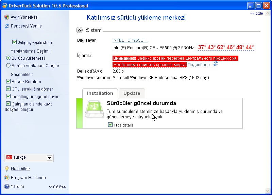Screen dimensions: 272x195
Task: Select Sürücü Veritabanı Oluştur radio button
Action: [x=8, y=65]
